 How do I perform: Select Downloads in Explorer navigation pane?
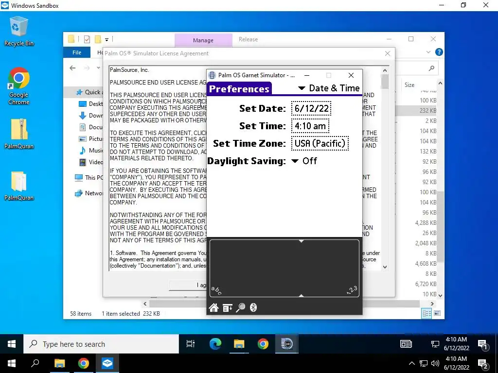coord(91,116)
